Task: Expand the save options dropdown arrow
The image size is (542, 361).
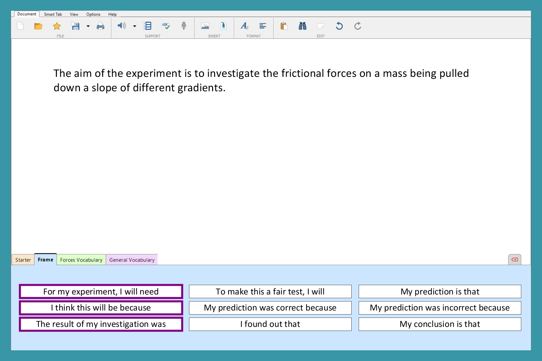Action: (88, 26)
